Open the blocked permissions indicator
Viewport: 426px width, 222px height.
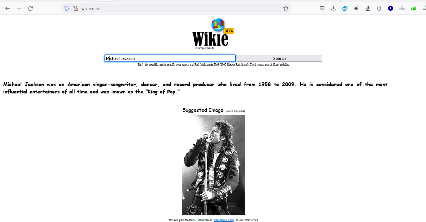click(x=76, y=8)
